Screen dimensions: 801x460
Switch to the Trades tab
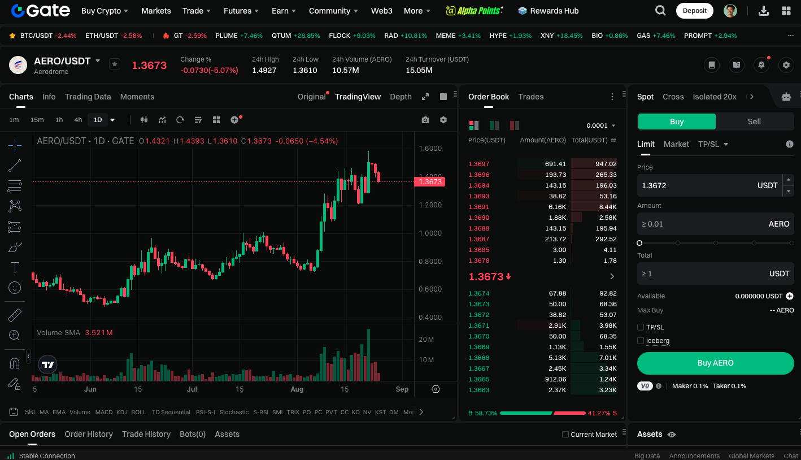[530, 97]
